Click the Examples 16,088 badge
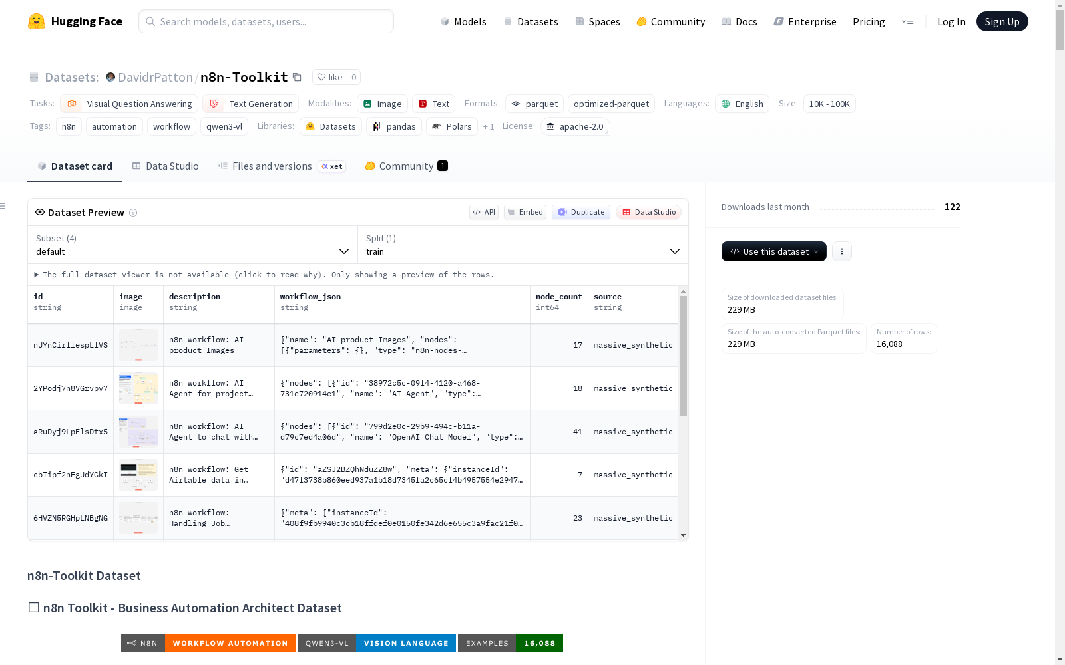This screenshot has width=1065, height=665. (x=511, y=643)
